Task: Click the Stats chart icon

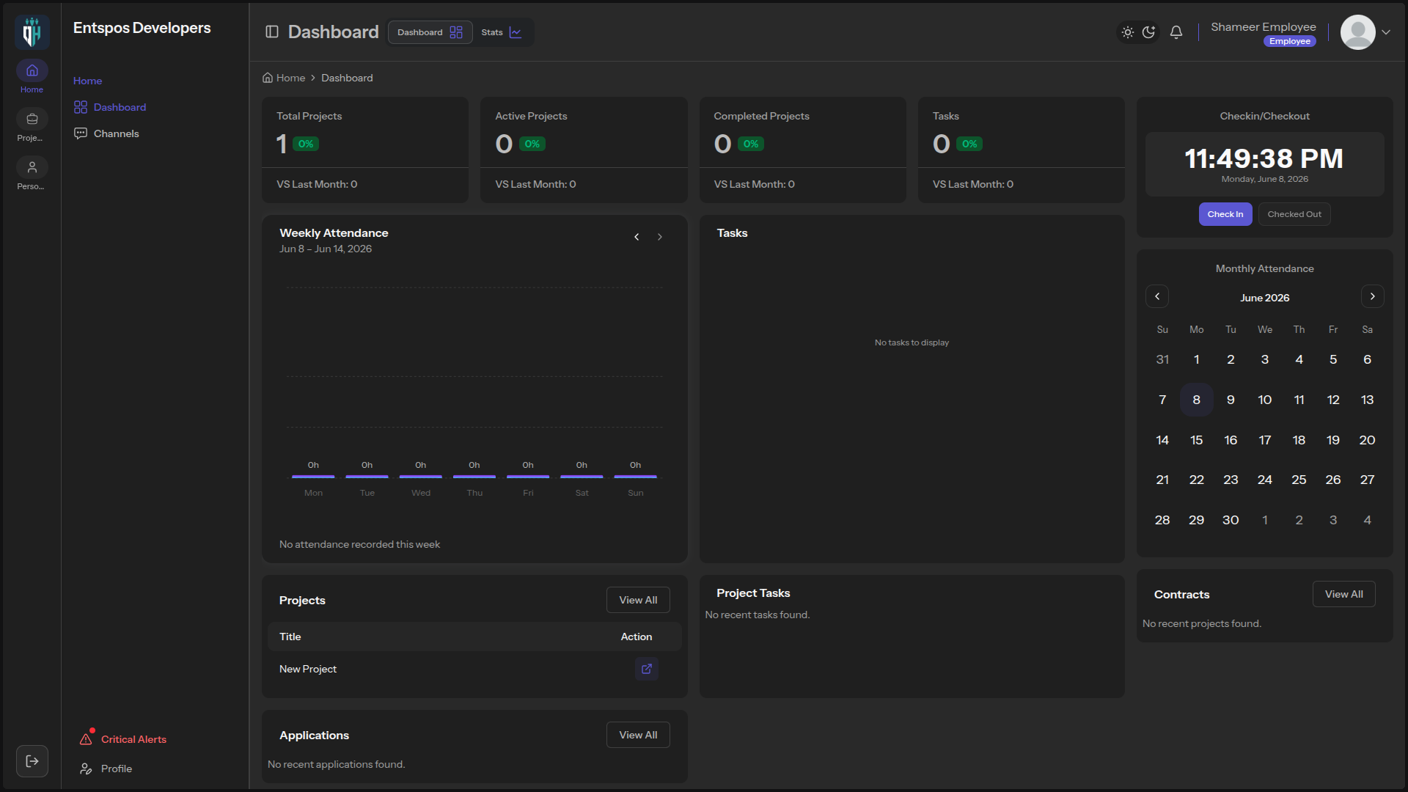Action: click(516, 32)
